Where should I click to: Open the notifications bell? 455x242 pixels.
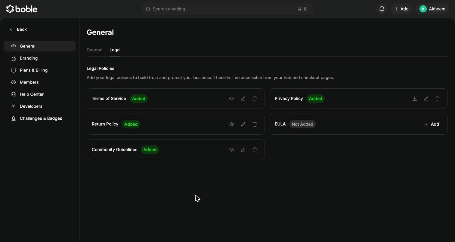[x=382, y=9]
